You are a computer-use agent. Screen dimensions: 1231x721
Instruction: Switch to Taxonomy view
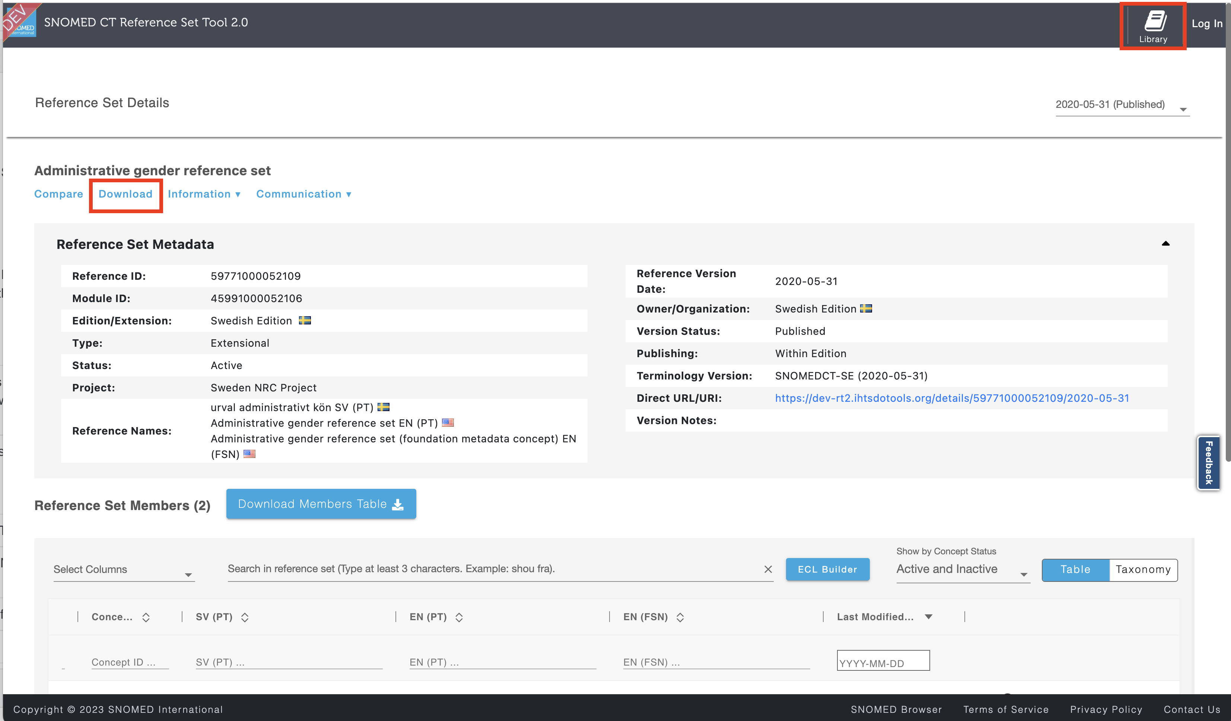click(x=1143, y=570)
